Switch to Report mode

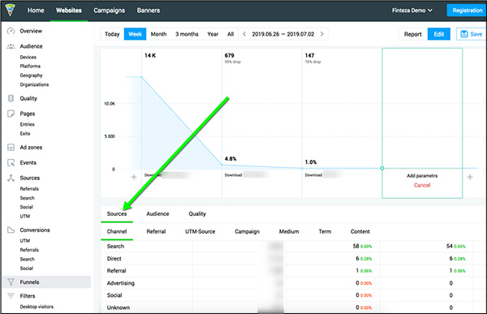tap(413, 34)
